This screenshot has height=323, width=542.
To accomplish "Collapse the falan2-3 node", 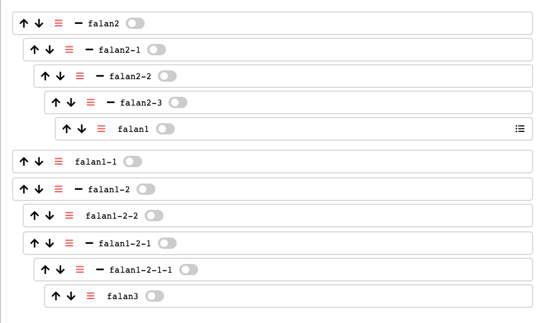I will (x=111, y=102).
